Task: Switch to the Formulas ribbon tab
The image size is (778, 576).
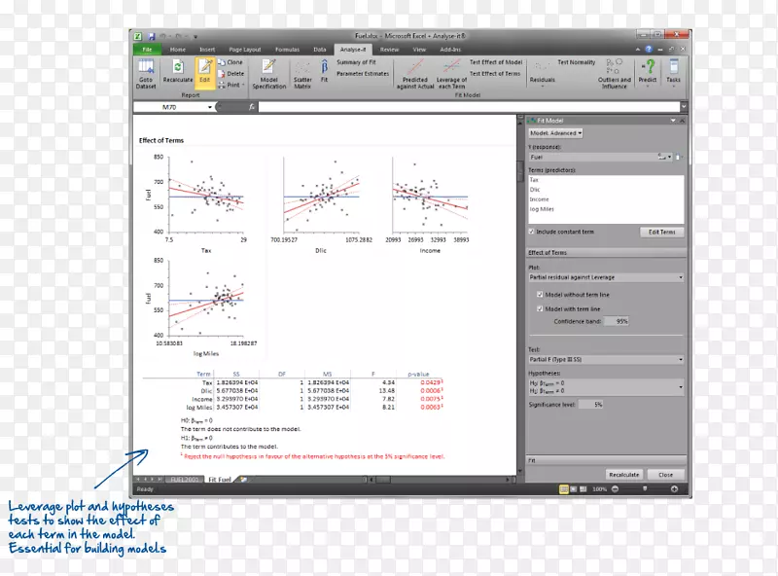Action: click(x=286, y=48)
